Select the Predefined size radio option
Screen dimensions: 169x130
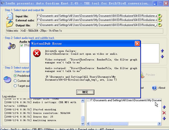tap(15, 76)
